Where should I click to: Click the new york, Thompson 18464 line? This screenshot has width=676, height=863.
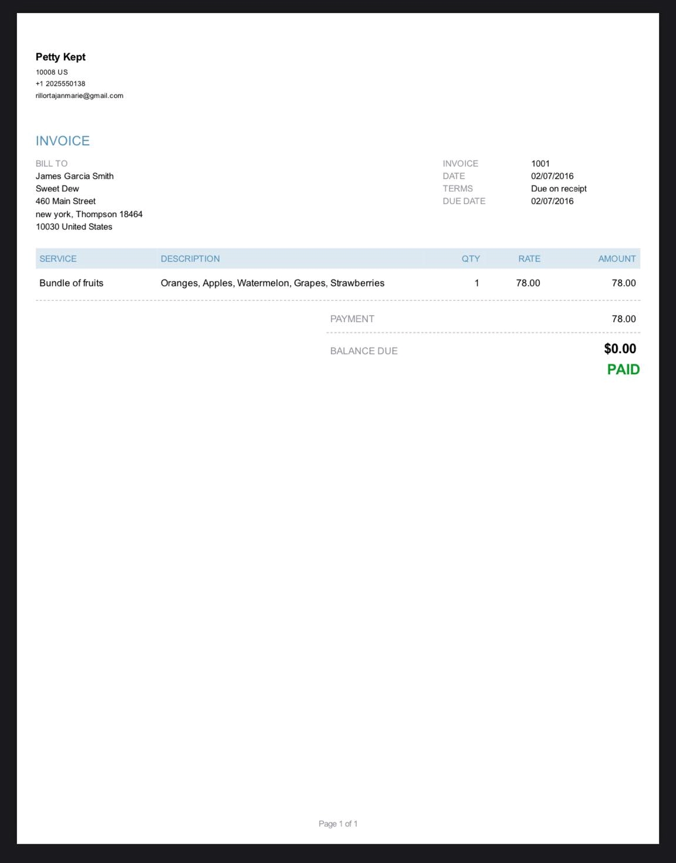(x=89, y=214)
